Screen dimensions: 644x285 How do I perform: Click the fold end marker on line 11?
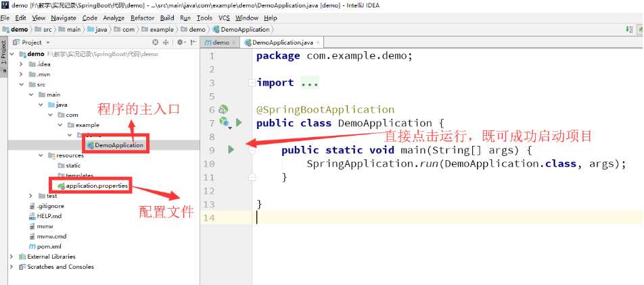point(252,178)
